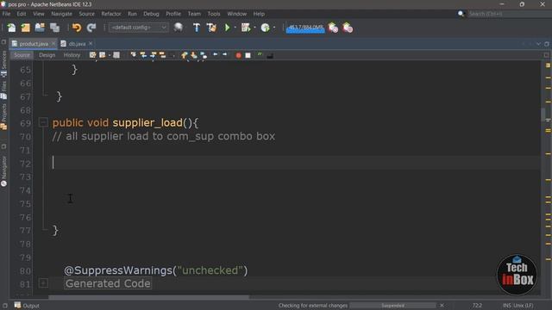Open the Window menu
This screenshot has height=310, width=552.
tap(236, 14)
